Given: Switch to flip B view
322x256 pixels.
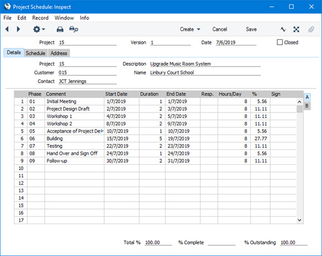Looking at the screenshot, I should coord(307,106).
